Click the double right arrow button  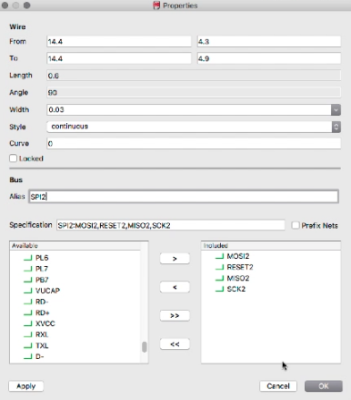coord(175,315)
